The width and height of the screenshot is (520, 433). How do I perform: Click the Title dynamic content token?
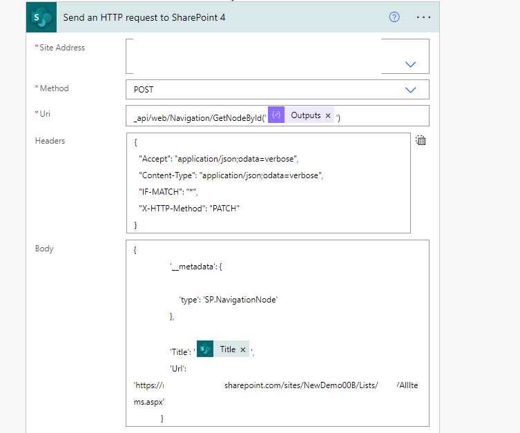[x=223, y=349]
